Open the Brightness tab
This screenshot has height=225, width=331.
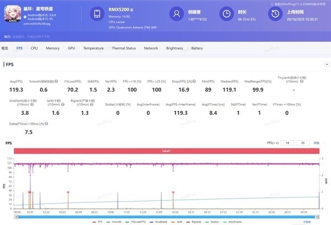pyautogui.click(x=174, y=49)
